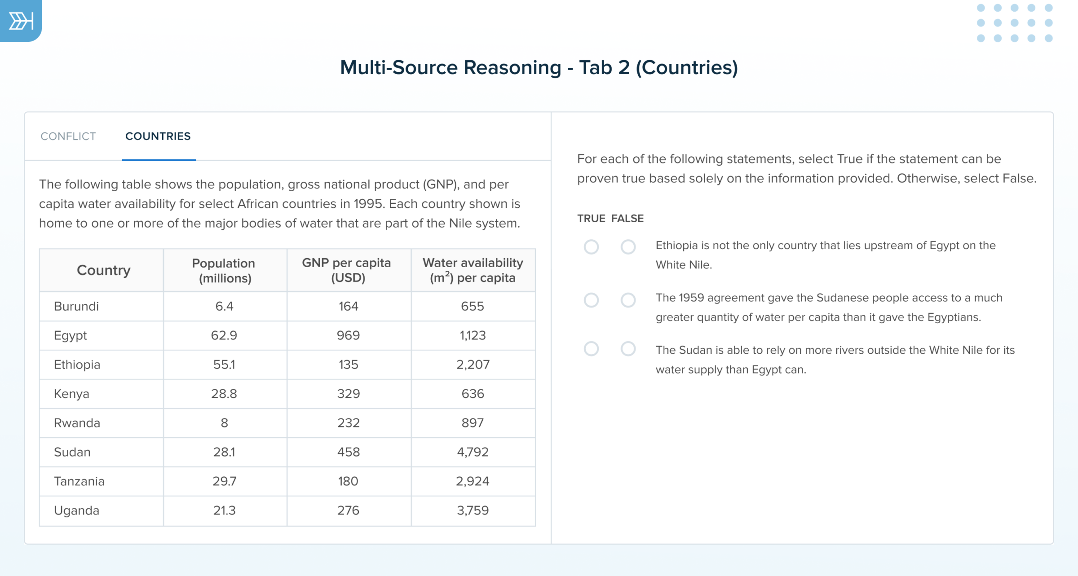
Task: Click the FALSE column label
Action: (x=629, y=219)
